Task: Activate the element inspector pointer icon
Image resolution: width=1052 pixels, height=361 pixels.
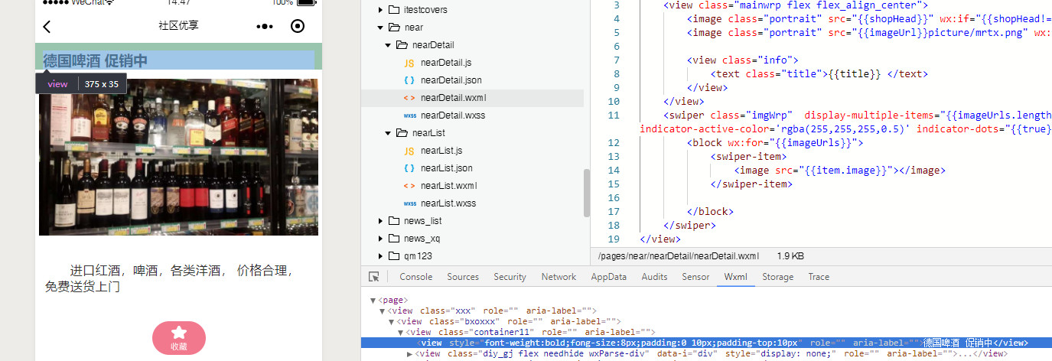Action: pyautogui.click(x=374, y=277)
